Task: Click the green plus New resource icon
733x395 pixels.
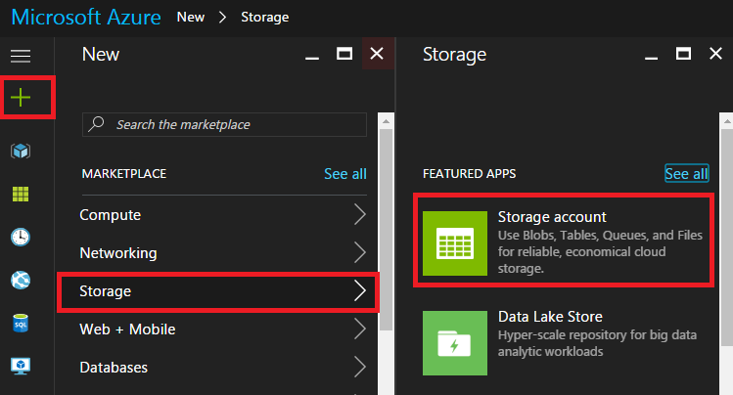Action: click(22, 97)
